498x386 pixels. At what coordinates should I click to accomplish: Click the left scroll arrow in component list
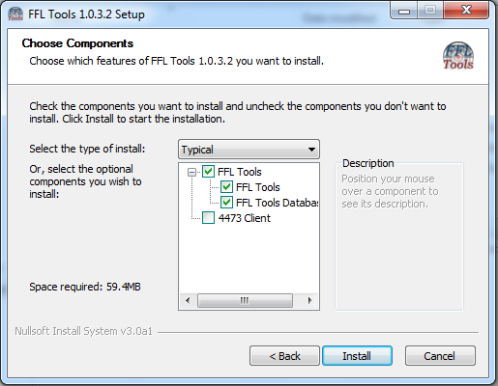click(x=188, y=301)
